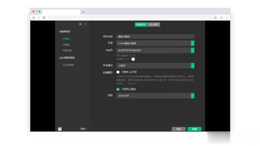Select 小程序 in sidebar
This screenshot has height=146, width=260.
[x=66, y=39]
